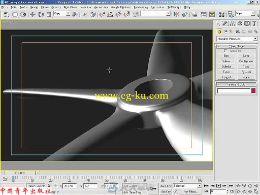260x195 pixels.
Task: Click the Teapot primitive button
Action: tap(226, 77)
